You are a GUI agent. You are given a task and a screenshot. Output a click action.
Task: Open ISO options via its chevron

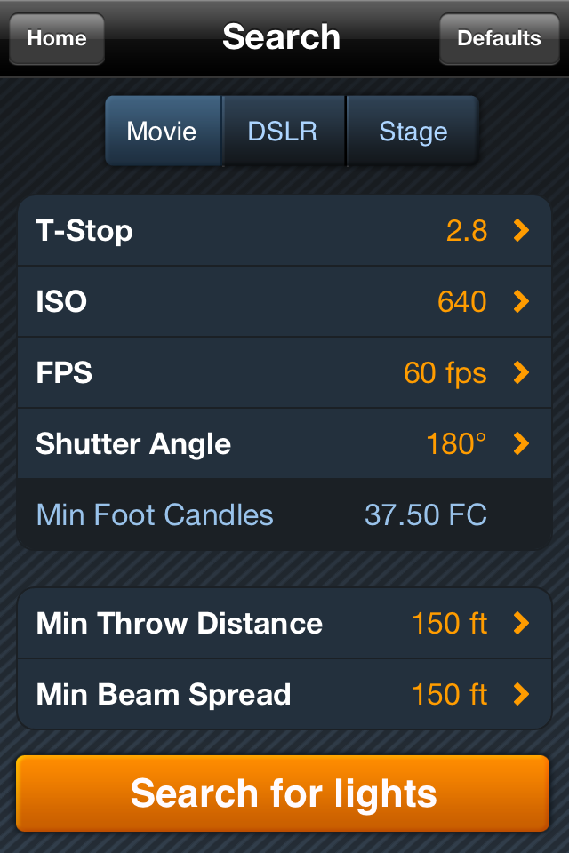[521, 302]
